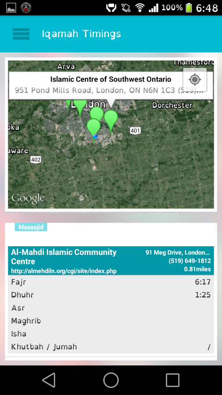Tap the 91 Meg Drive address
This screenshot has height=395, width=222.
click(x=178, y=252)
